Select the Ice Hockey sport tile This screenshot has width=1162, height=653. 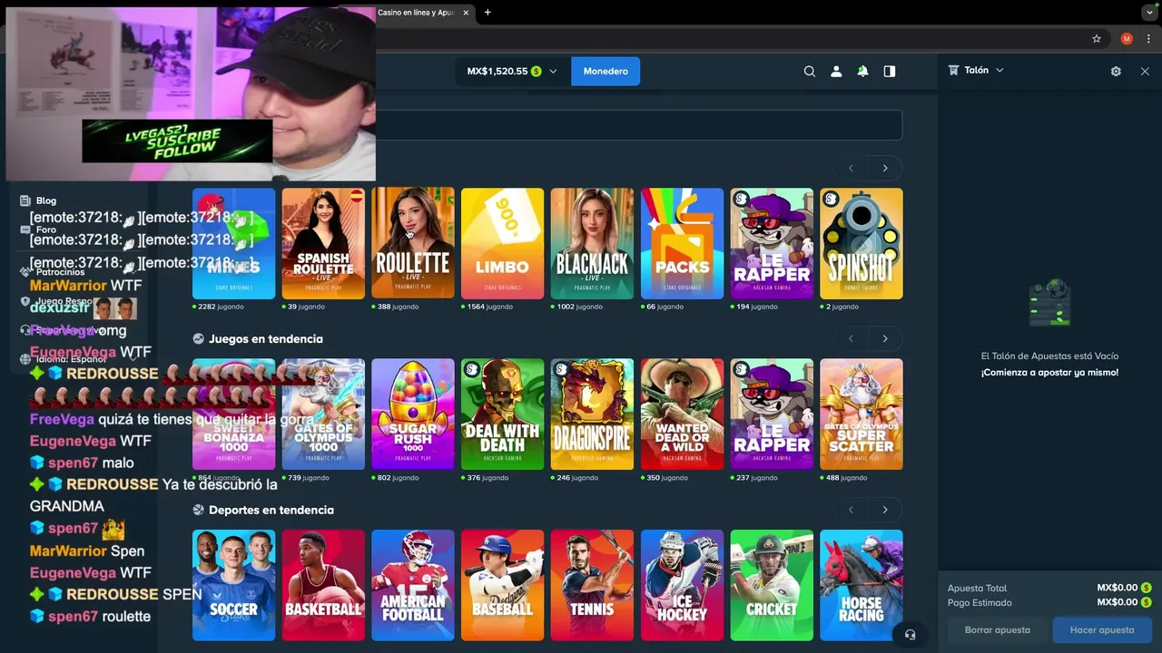pos(682,586)
